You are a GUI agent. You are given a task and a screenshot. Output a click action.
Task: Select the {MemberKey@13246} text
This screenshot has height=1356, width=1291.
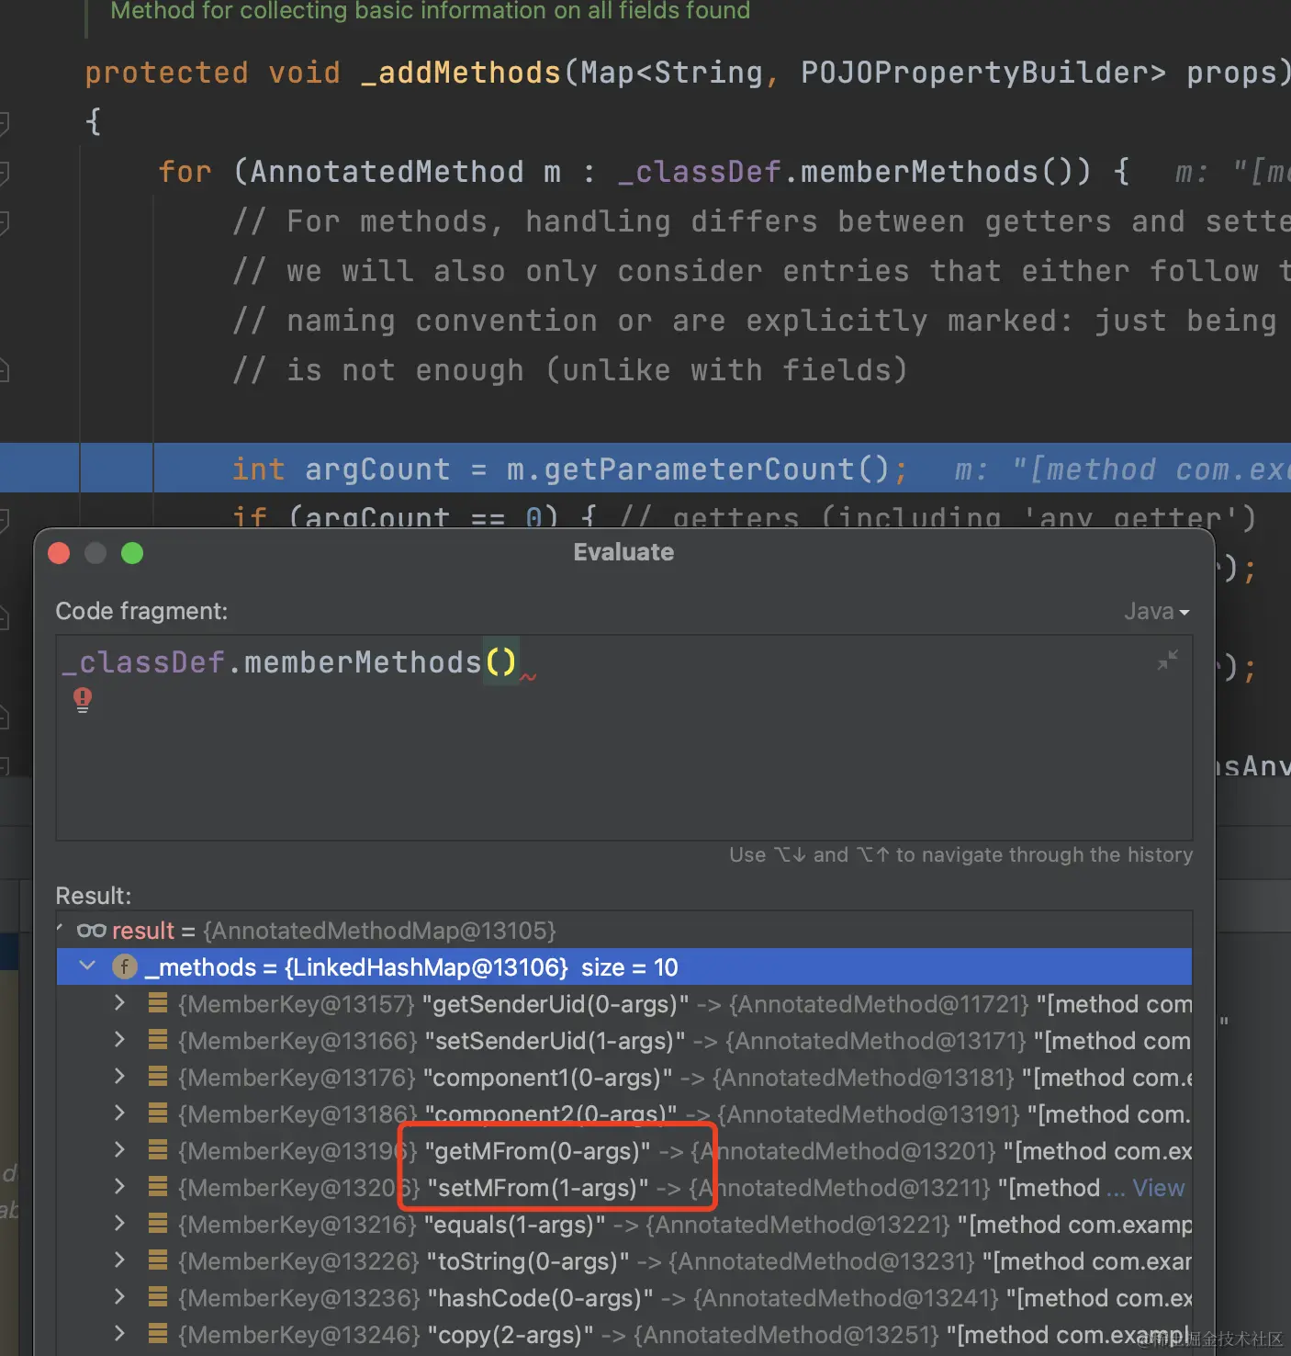[x=298, y=1335]
